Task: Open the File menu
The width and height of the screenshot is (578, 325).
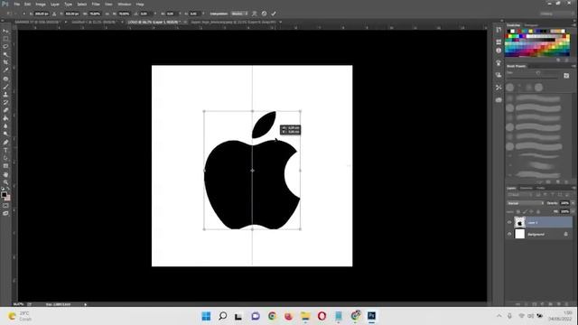Action: 16,4
